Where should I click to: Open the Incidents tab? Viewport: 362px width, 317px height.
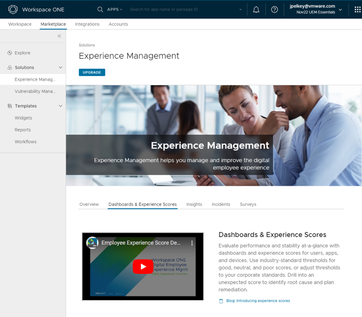point(221,204)
